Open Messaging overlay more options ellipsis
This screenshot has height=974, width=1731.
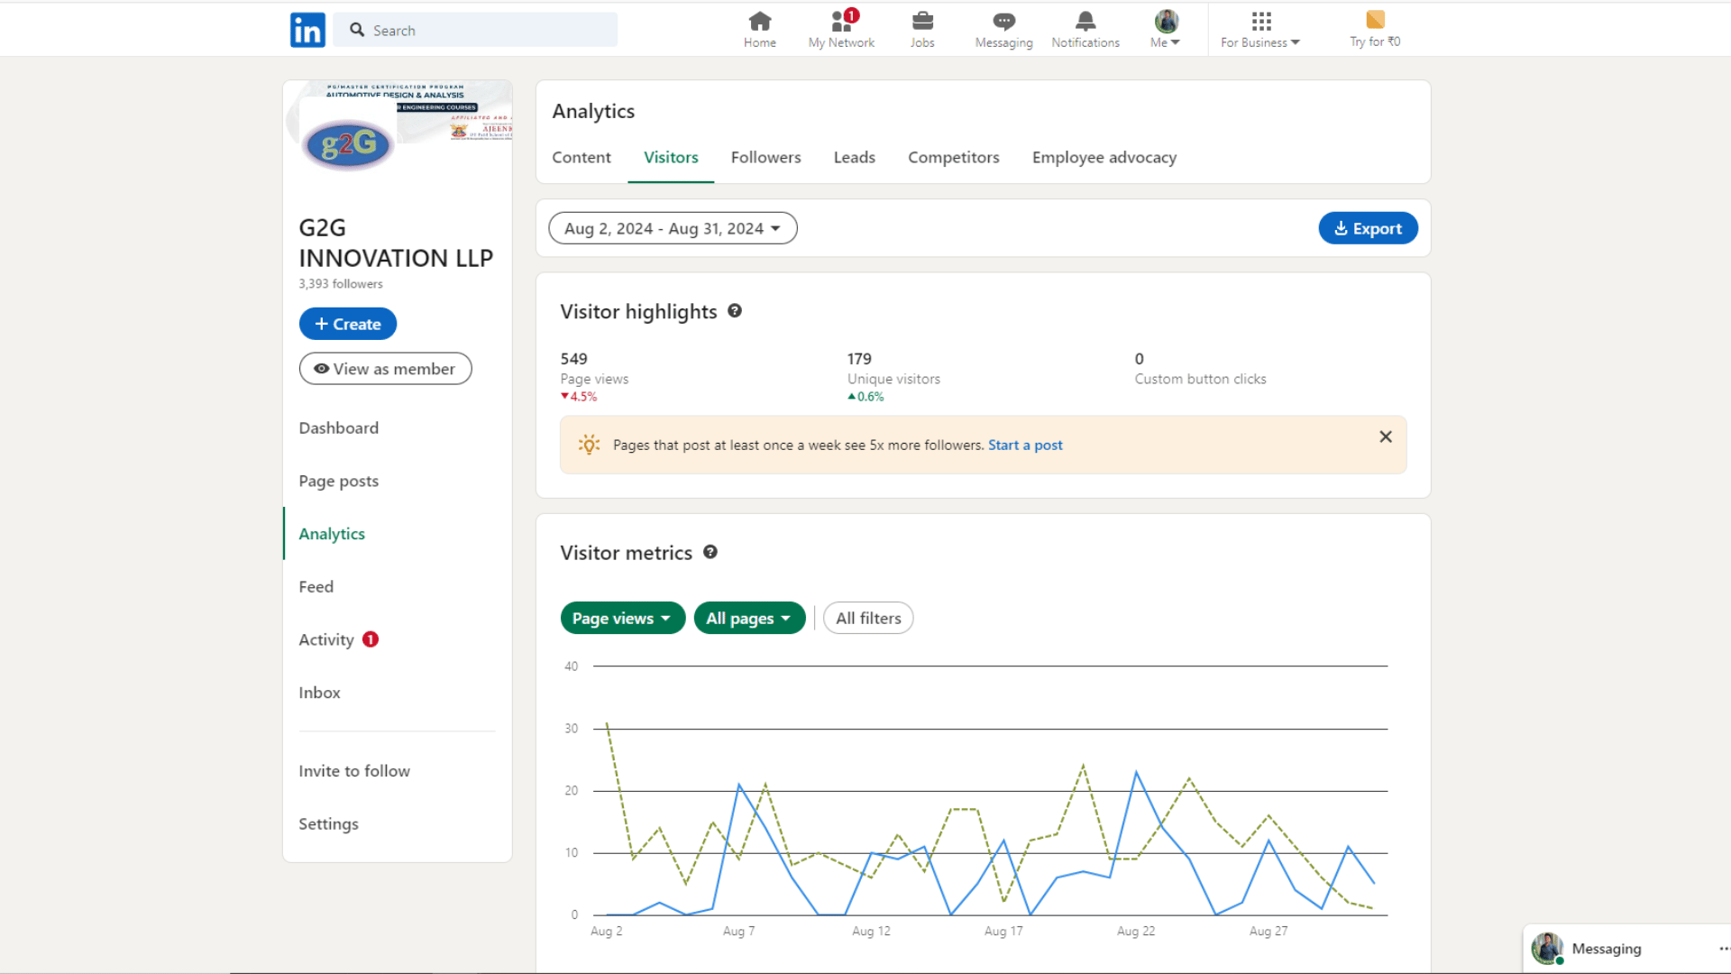click(1723, 949)
